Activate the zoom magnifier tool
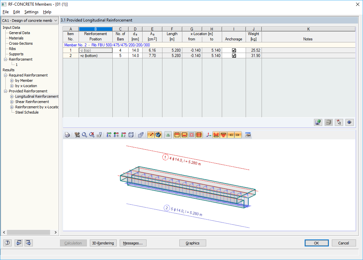Image resolution: width=363 pixels, height=260 pixels. click(x=85, y=135)
